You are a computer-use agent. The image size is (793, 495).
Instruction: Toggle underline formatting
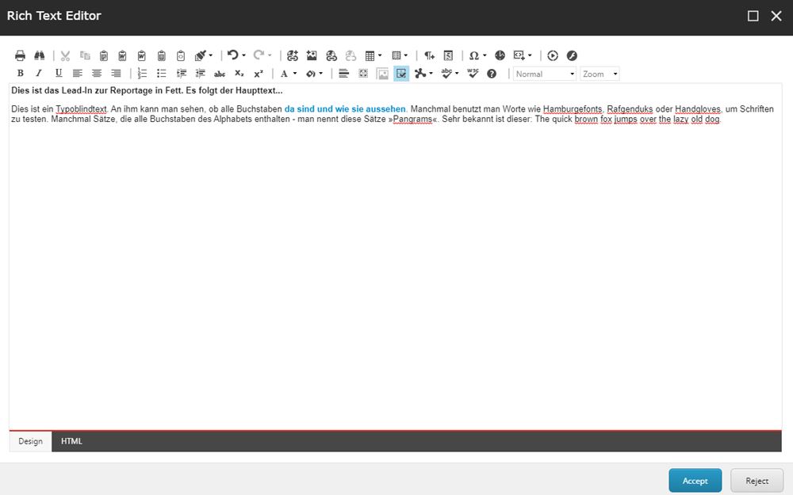[x=58, y=74]
